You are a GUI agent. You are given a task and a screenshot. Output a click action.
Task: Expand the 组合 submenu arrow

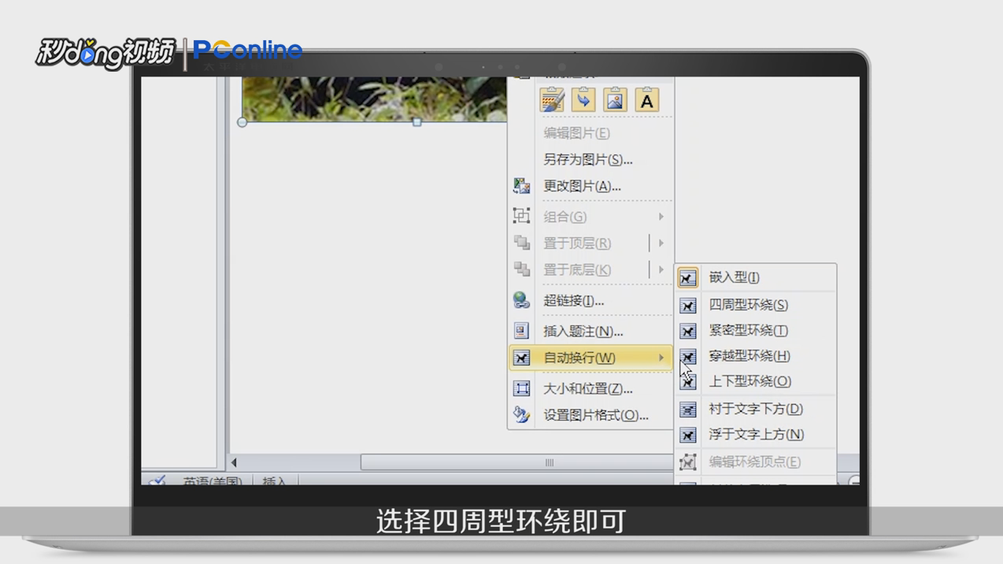click(x=661, y=217)
